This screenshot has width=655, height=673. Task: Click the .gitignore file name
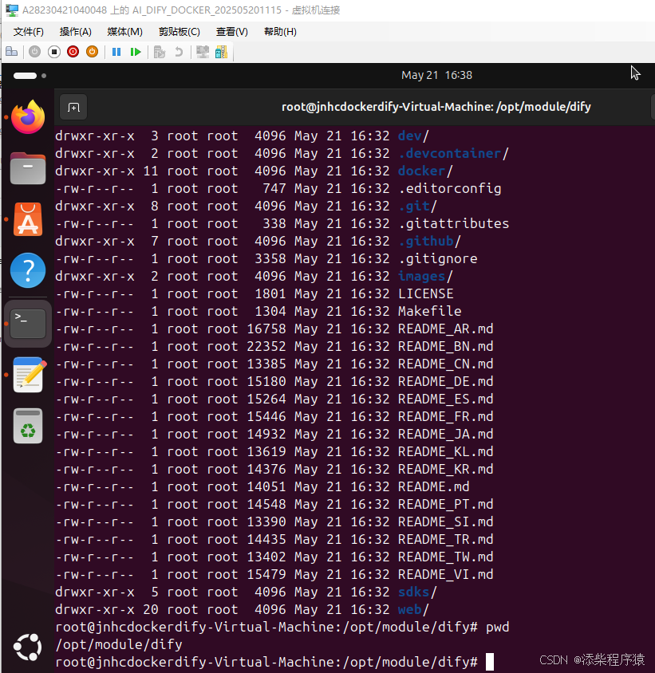tap(438, 259)
